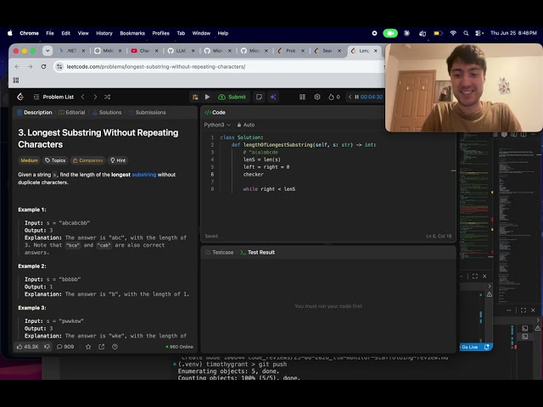Open the site info icon in address bar

tap(59, 66)
